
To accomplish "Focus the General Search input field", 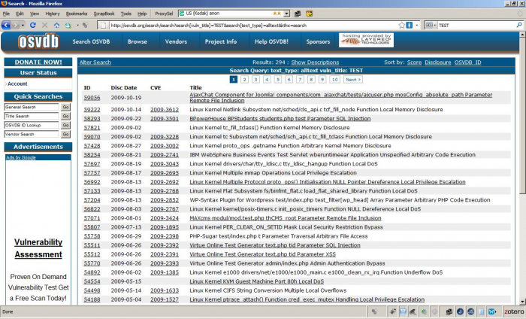I will pyautogui.click(x=32, y=107).
